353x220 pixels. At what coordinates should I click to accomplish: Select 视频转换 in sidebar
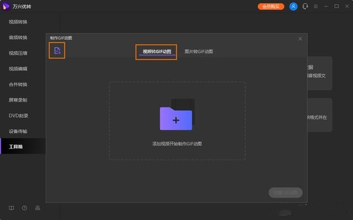pos(18,22)
